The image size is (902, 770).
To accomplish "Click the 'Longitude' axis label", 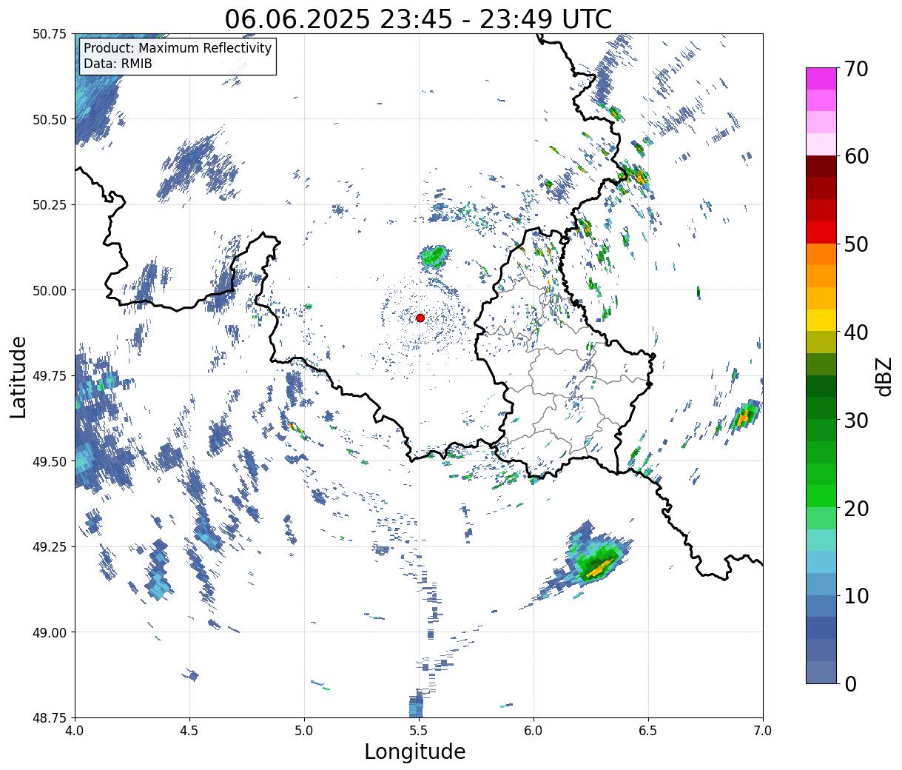I will [x=415, y=751].
